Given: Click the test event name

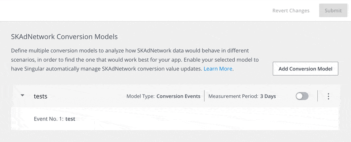Looking at the screenshot, I should click(70, 119).
